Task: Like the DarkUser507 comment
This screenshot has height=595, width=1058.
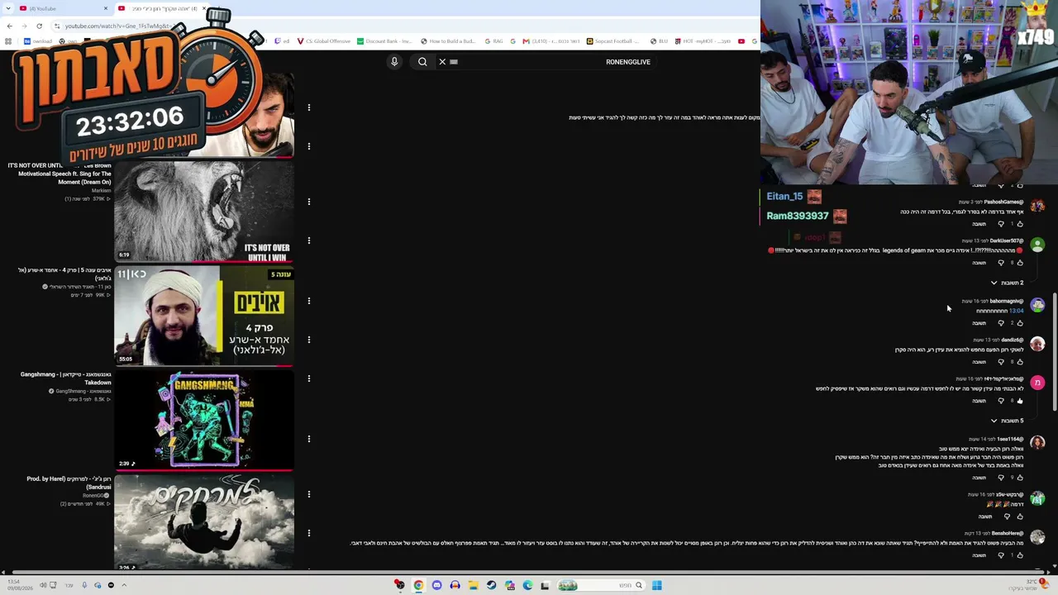Action: click(1020, 263)
